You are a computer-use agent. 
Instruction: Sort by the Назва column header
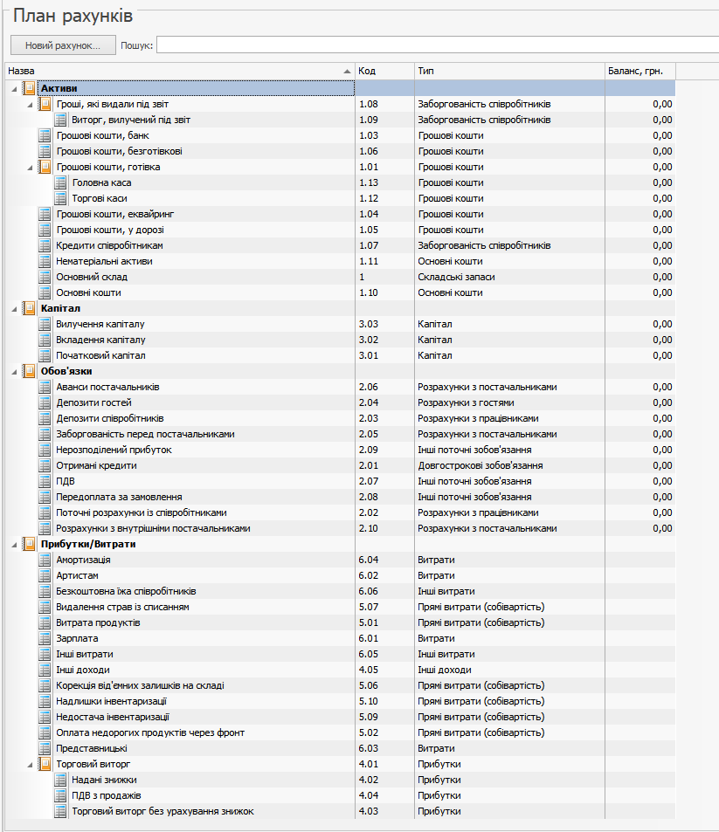tap(175, 70)
